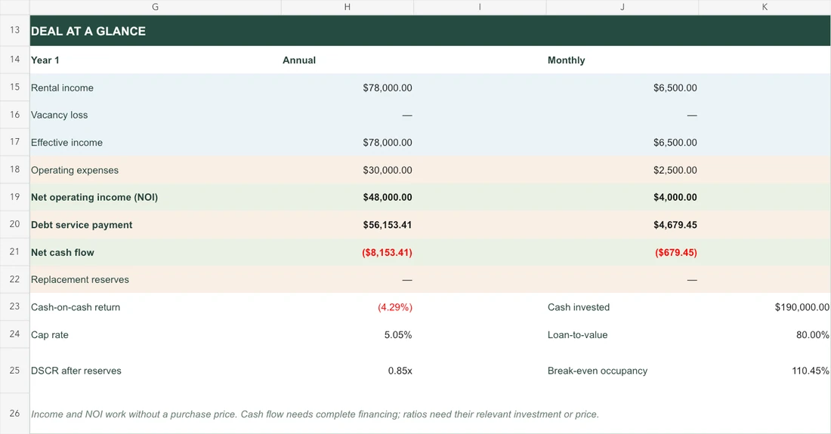Select the Year 1 cell
The image size is (831, 434).
pyautogui.click(x=156, y=60)
